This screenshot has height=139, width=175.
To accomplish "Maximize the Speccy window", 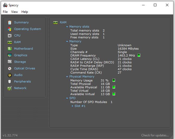I will [155, 5].
